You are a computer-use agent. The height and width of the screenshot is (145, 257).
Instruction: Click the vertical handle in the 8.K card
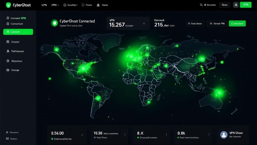[x=166, y=134]
